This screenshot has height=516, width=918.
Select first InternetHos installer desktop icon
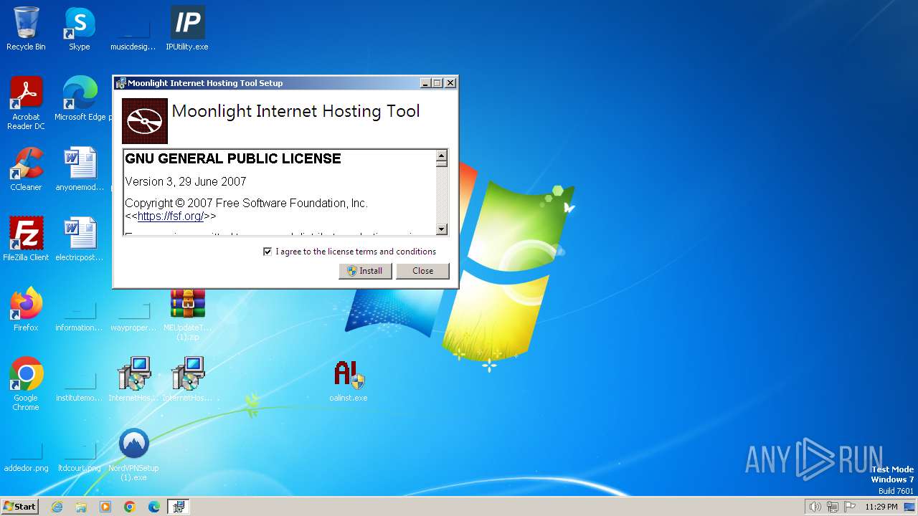click(x=133, y=380)
